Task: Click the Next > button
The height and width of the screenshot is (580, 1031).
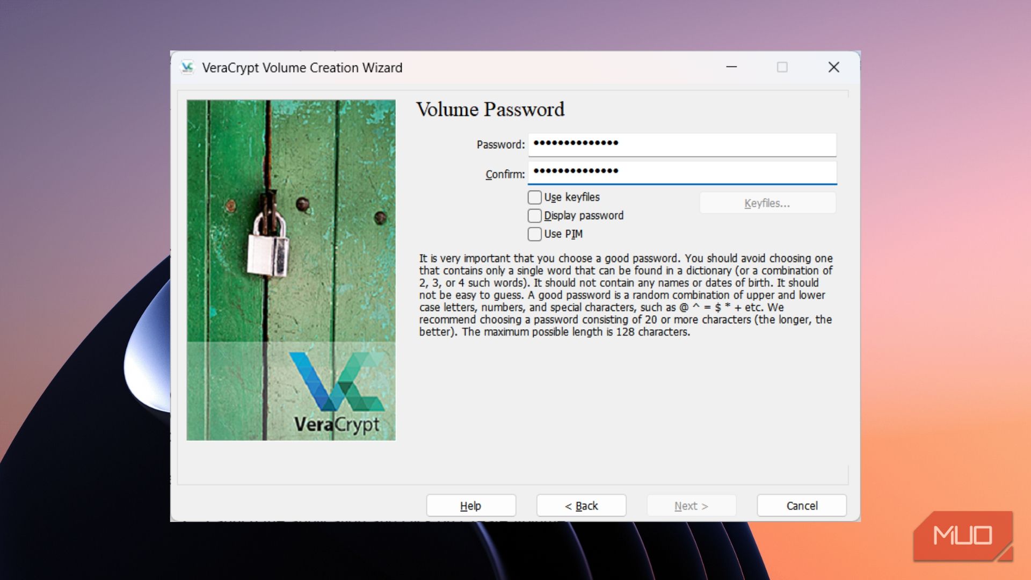Action: tap(691, 505)
